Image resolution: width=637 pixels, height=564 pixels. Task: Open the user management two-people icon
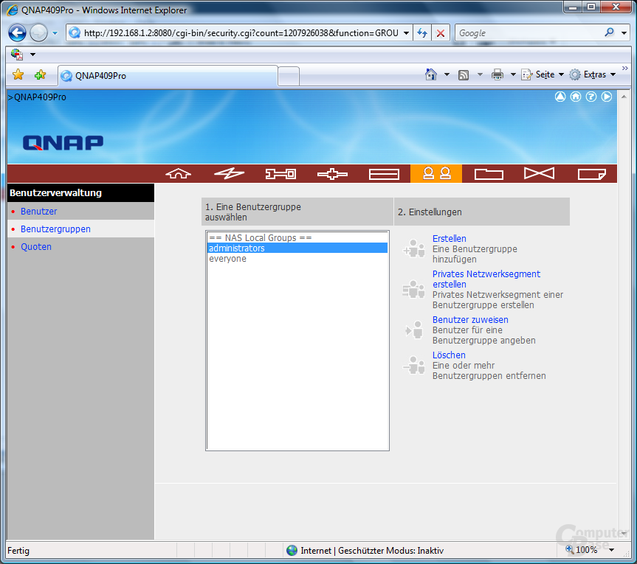436,174
